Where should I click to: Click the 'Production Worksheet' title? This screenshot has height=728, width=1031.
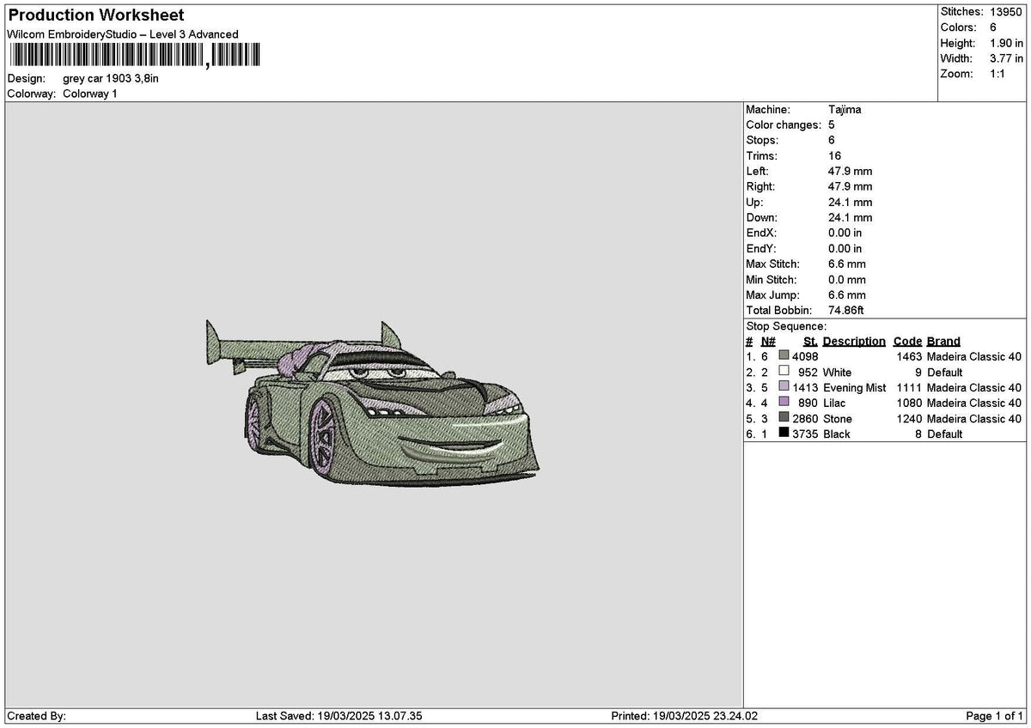95,15
